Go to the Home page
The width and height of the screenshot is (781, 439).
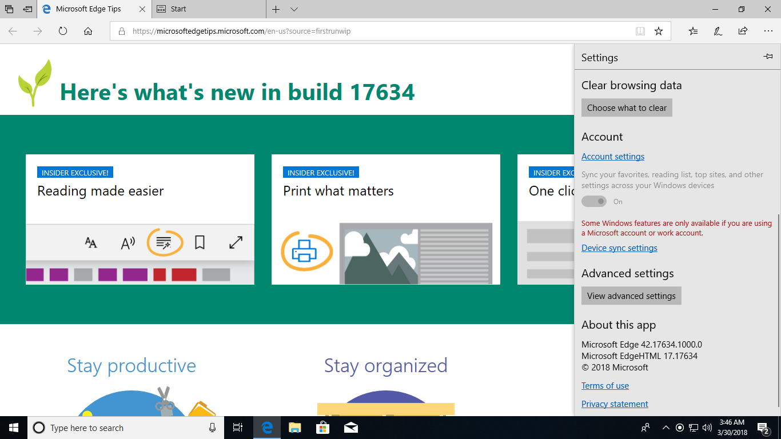coord(88,31)
